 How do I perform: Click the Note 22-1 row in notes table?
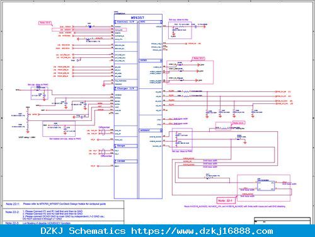[63, 204]
